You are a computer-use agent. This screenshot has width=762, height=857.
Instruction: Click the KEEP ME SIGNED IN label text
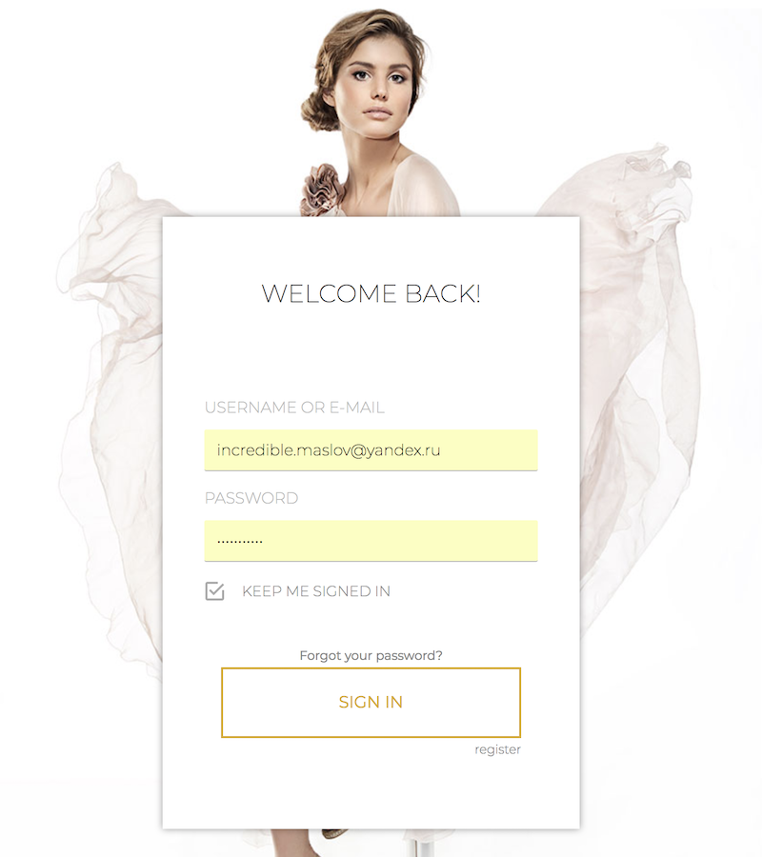pos(316,590)
